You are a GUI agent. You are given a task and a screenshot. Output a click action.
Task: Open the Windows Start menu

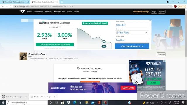point(3,103)
